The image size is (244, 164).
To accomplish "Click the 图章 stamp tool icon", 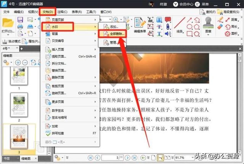I will [208, 23].
